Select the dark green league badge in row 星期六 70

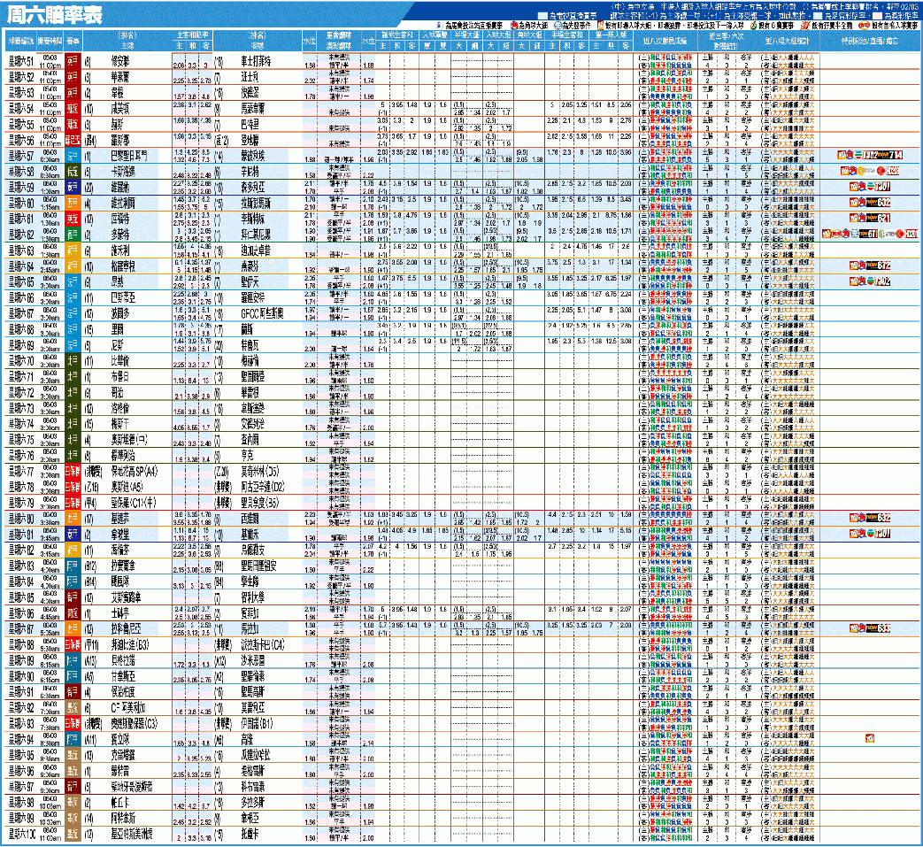pos(73,361)
